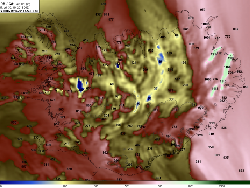The height and width of the screenshot is (188, 250).
Task: Click the map value '890'
Action: pos(191,44)
